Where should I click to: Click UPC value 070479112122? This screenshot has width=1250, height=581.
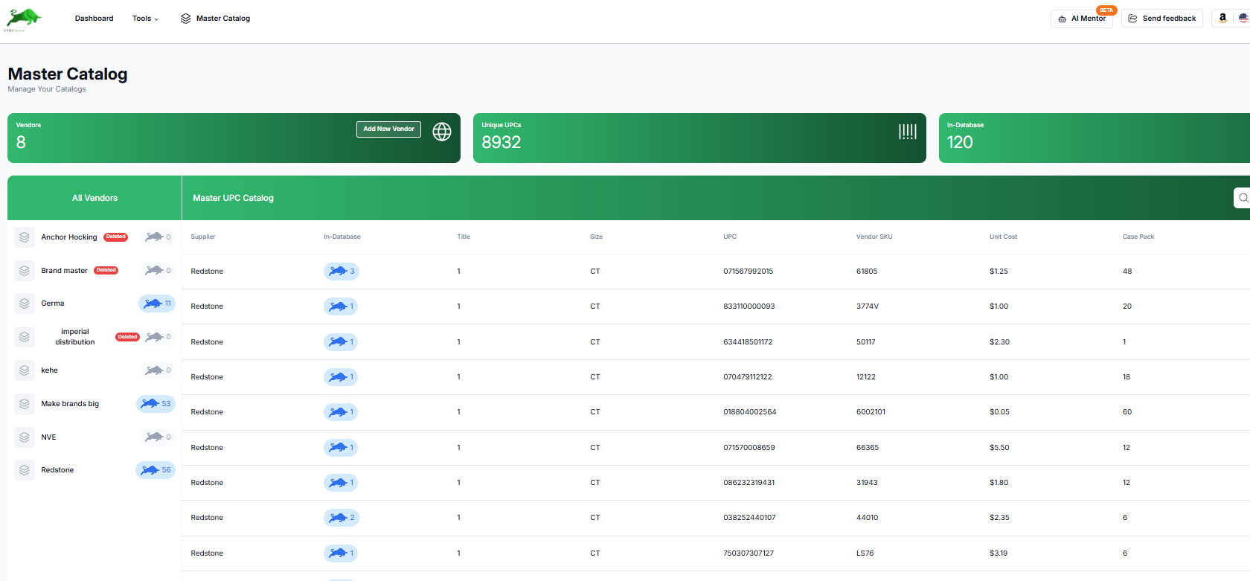pyautogui.click(x=748, y=377)
